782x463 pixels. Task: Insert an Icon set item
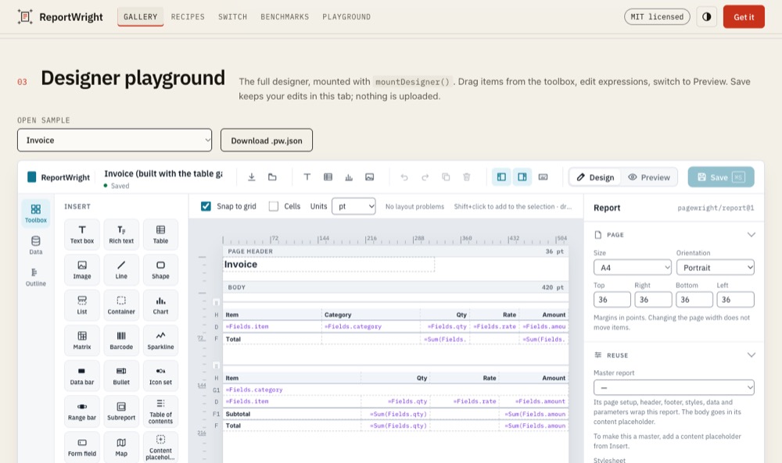[x=160, y=376]
